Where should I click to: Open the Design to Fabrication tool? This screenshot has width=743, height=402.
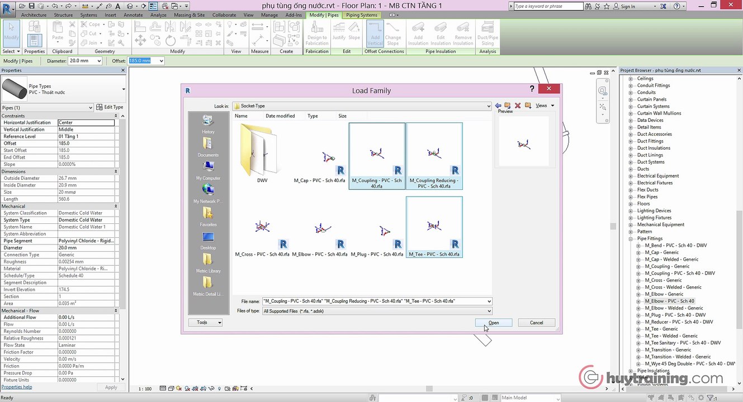[317, 33]
